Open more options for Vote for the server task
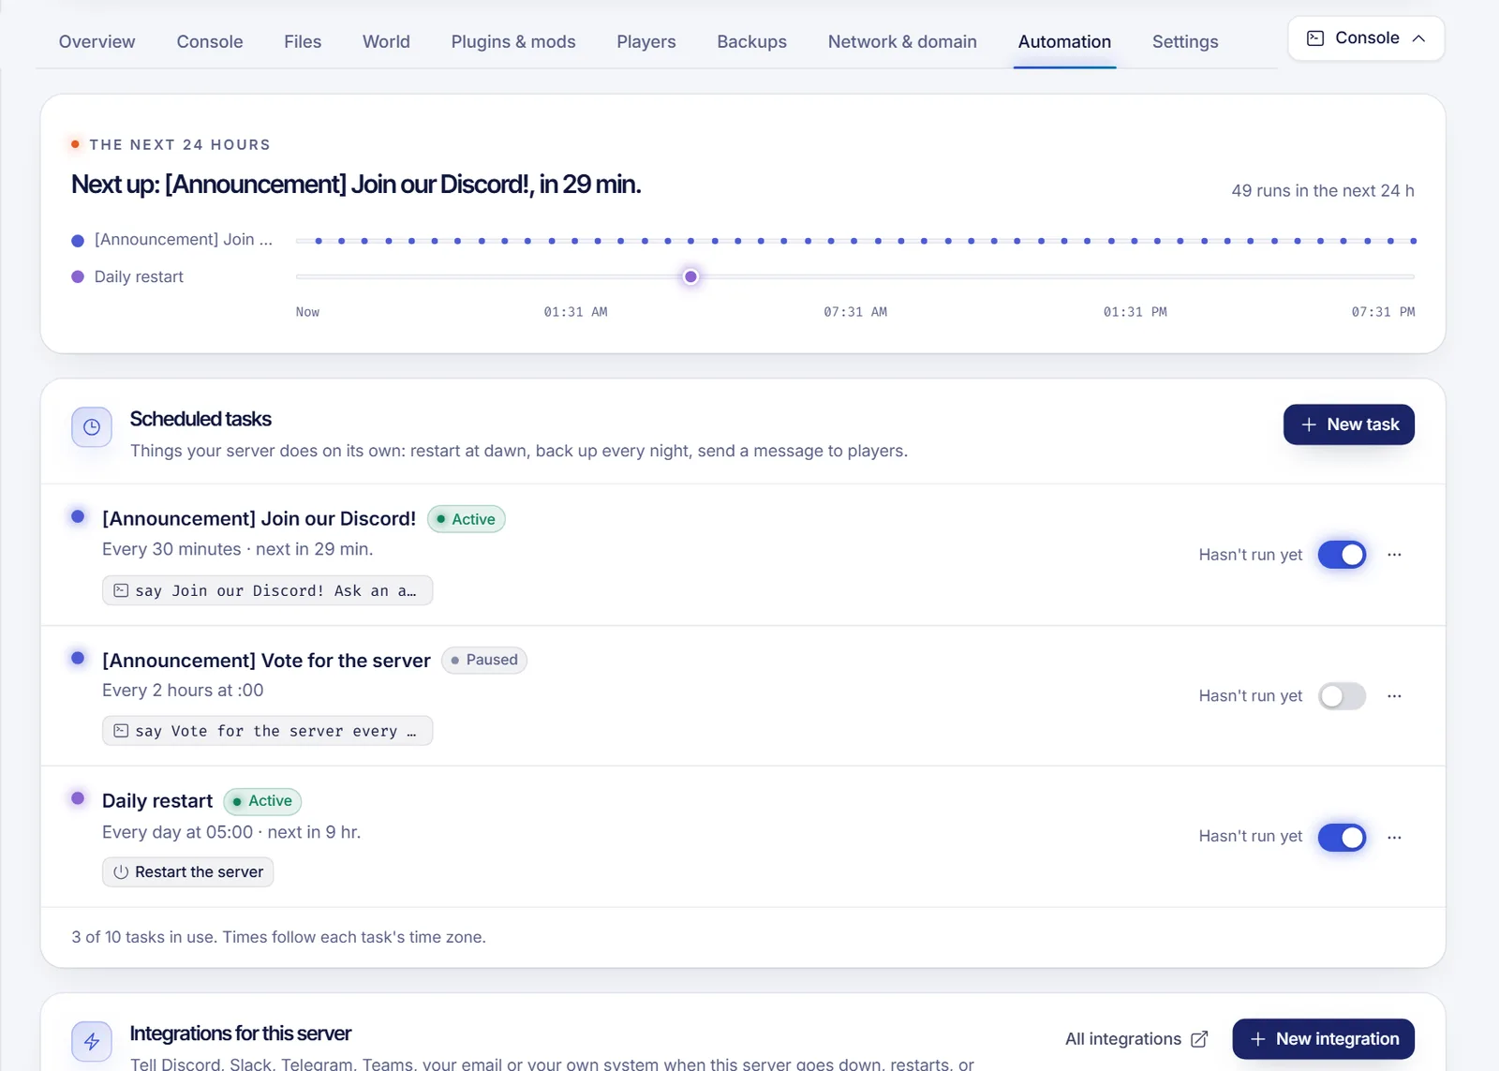The height and width of the screenshot is (1071, 1499). (x=1394, y=696)
